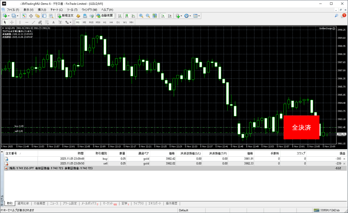Select the text label 'A' tool
The height and width of the screenshot is (213, 348).
coord(53,22)
